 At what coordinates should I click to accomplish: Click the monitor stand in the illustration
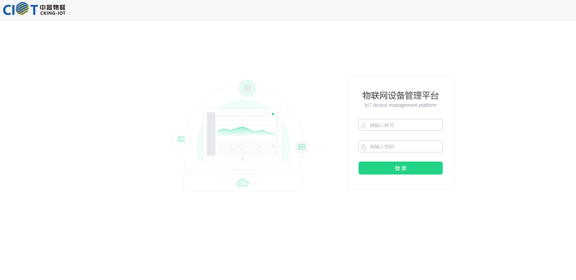pos(243,166)
